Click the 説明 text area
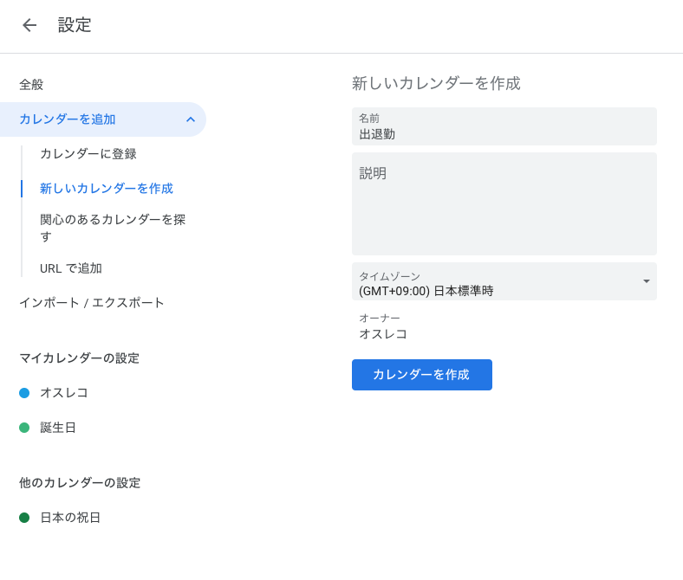This screenshot has width=683, height=580. (x=504, y=203)
